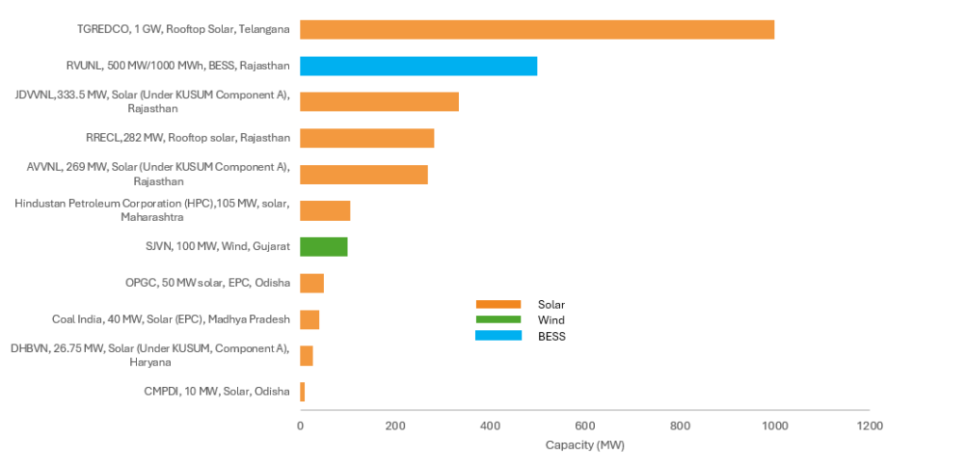The height and width of the screenshot is (469, 967).
Task: Click the JDVVNL 333.5 MW bar
Action: [379, 102]
